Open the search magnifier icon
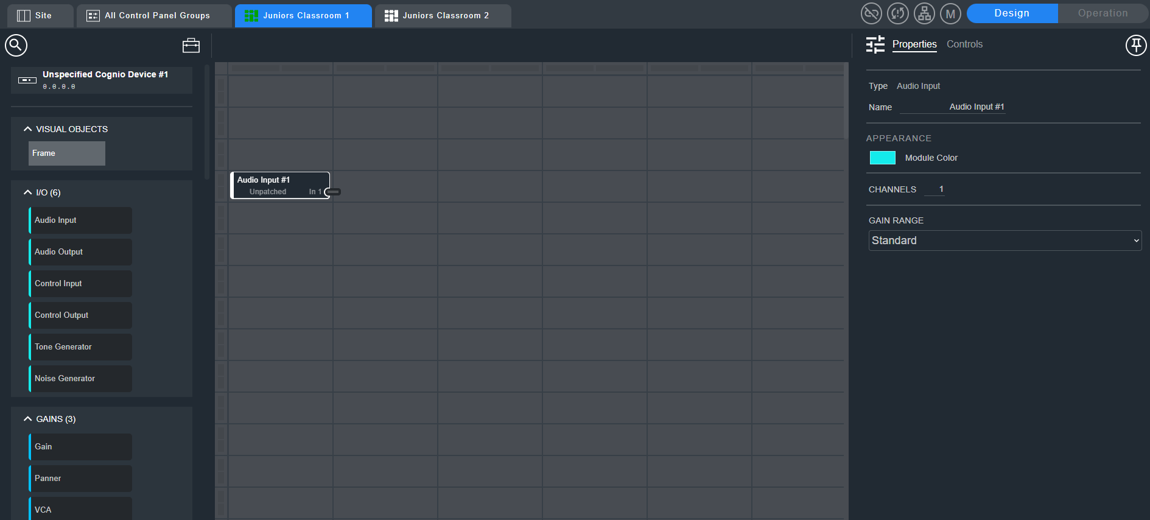The height and width of the screenshot is (520, 1150). (x=16, y=45)
